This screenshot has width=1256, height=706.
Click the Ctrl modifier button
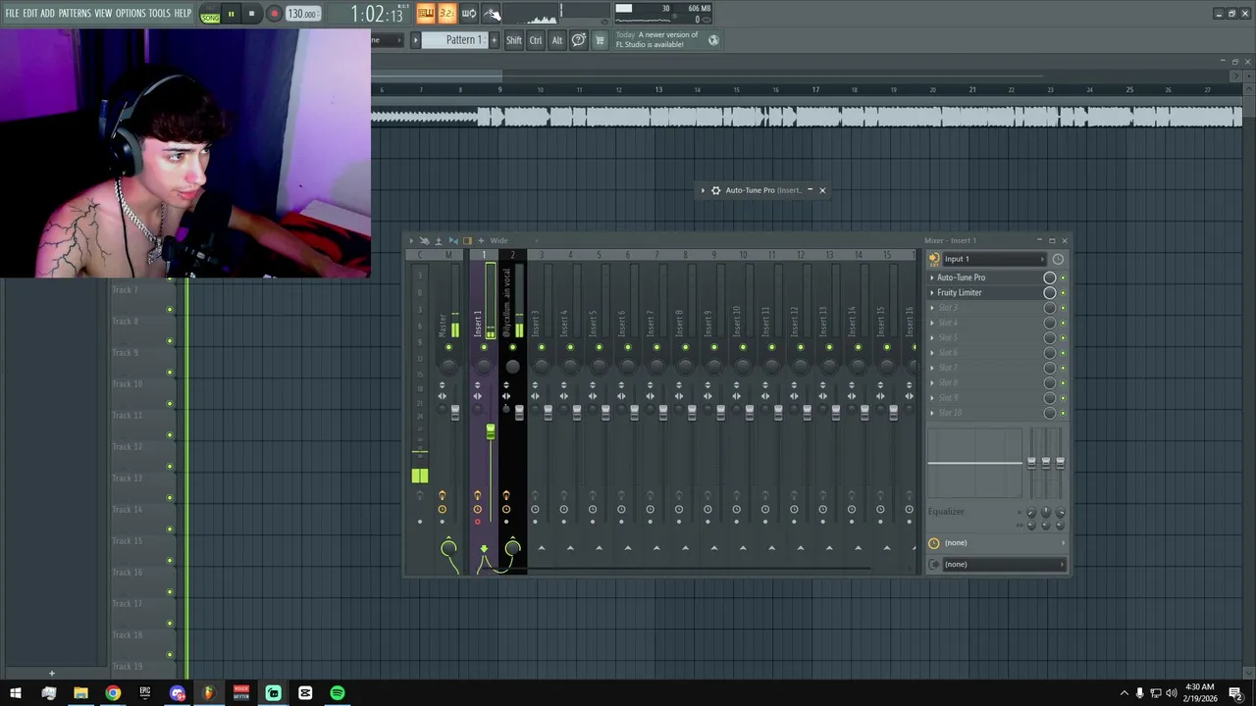point(536,40)
